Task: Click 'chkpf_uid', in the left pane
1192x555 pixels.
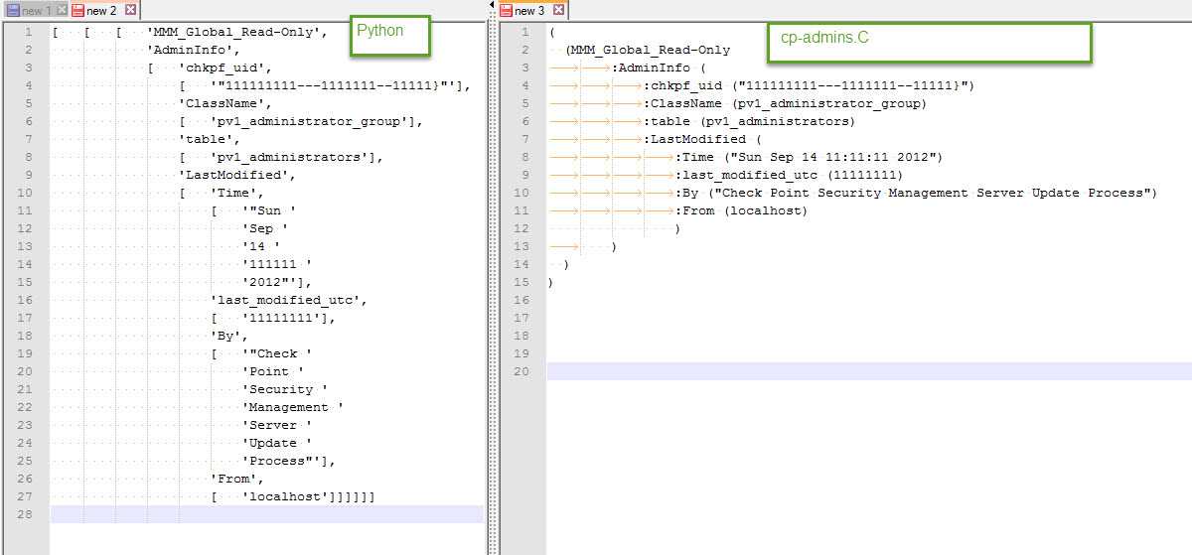Action: (x=225, y=68)
